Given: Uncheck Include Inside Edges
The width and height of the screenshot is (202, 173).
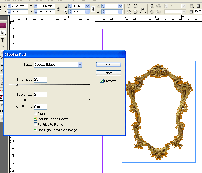Looking at the screenshot, I should pos(35,119).
